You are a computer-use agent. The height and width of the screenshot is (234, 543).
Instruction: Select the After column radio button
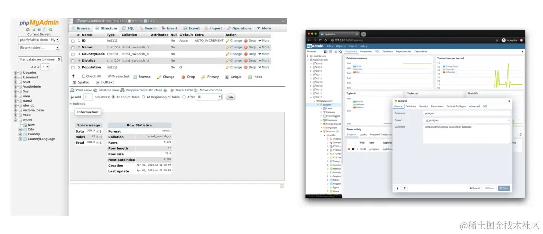coord(184,97)
